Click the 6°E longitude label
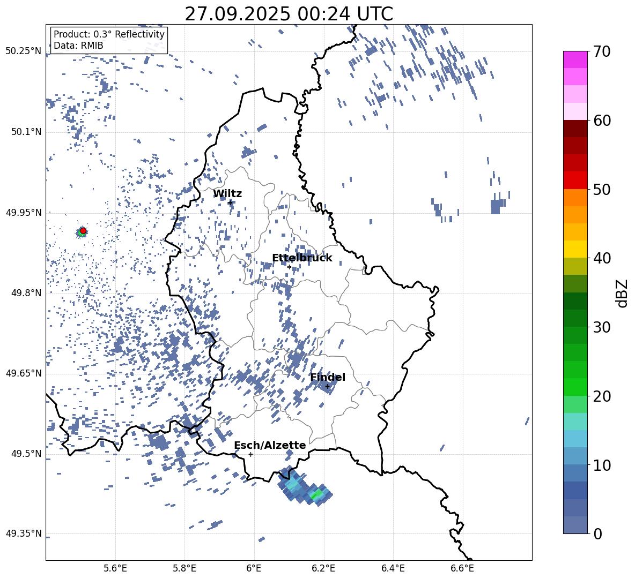Image resolution: width=635 pixels, height=579 pixels. click(254, 569)
